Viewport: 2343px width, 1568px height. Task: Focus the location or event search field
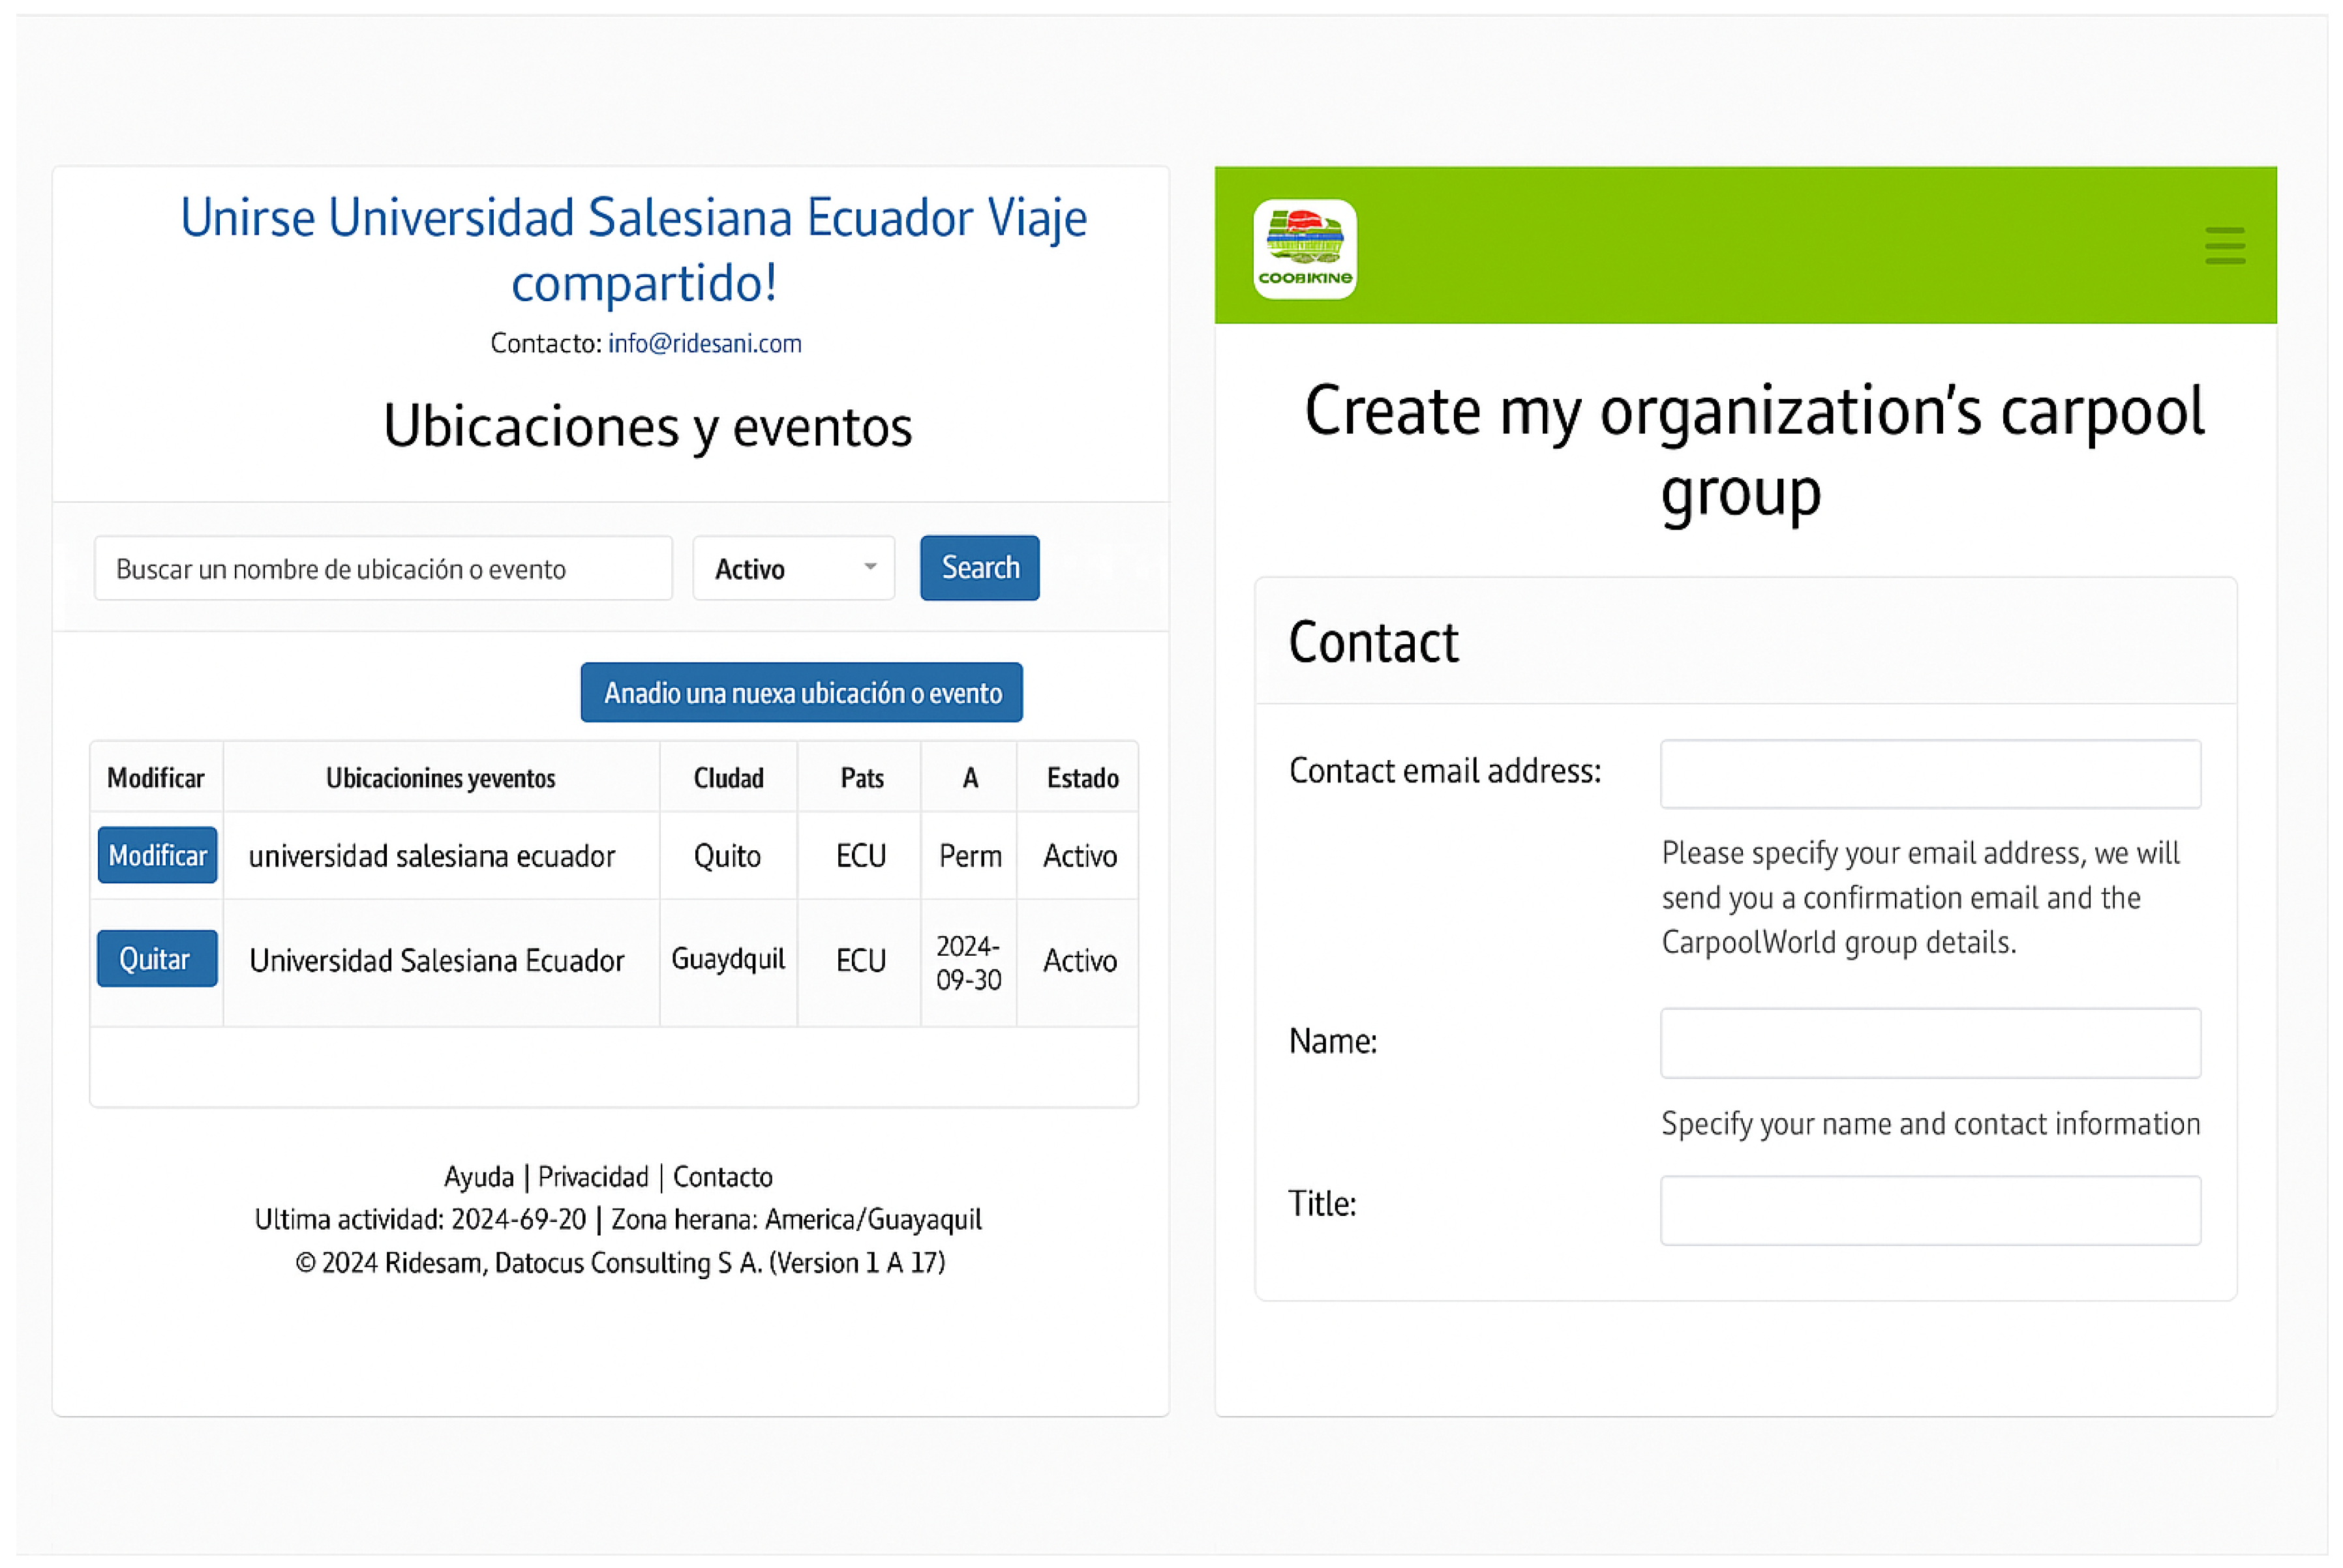click(383, 568)
